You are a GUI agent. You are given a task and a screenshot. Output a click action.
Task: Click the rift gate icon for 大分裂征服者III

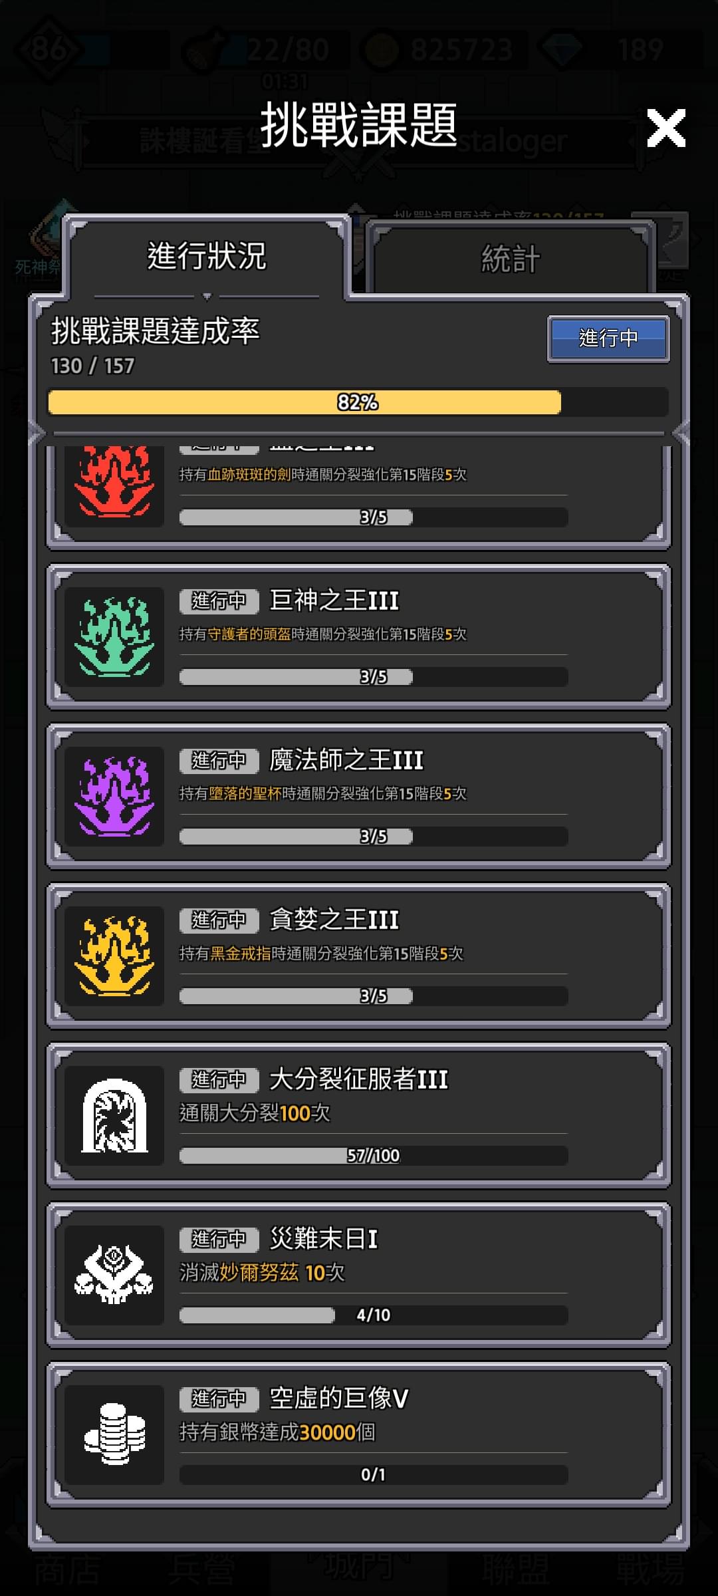tap(114, 1116)
